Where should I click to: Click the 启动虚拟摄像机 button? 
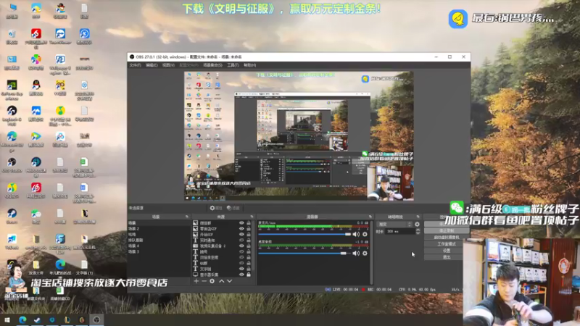point(447,238)
